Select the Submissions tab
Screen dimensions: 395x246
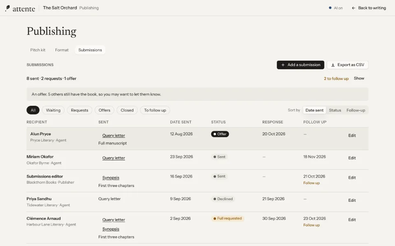[90, 50]
